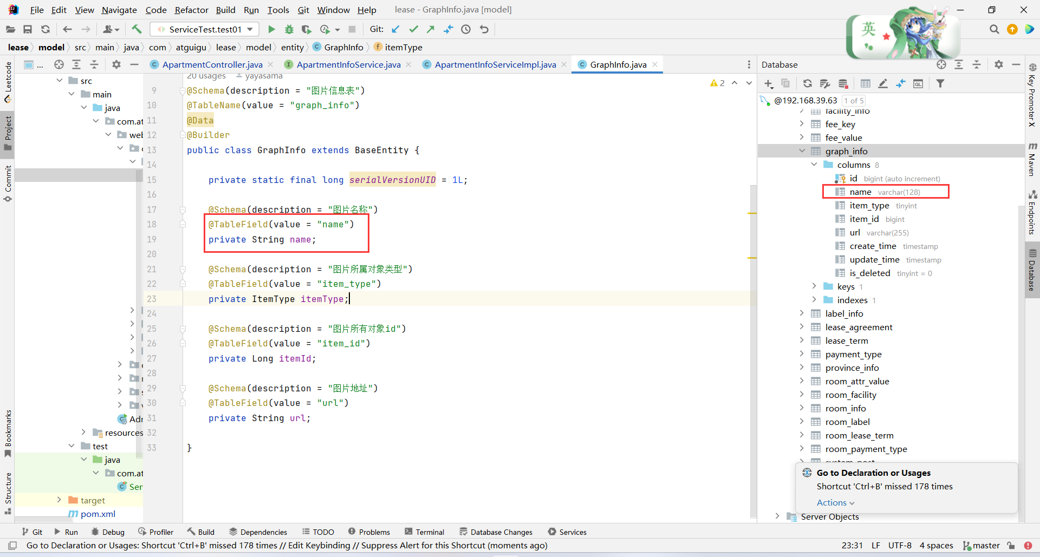This screenshot has height=557, width=1040.
Task: Open Database panel settings gear
Action: (999, 64)
